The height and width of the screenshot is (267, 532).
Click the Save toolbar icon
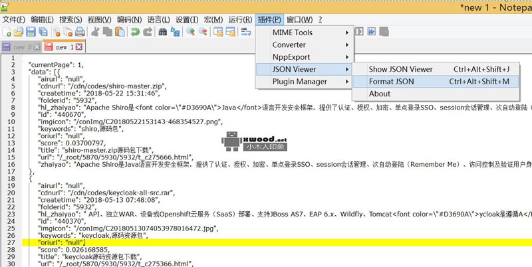(31, 32)
